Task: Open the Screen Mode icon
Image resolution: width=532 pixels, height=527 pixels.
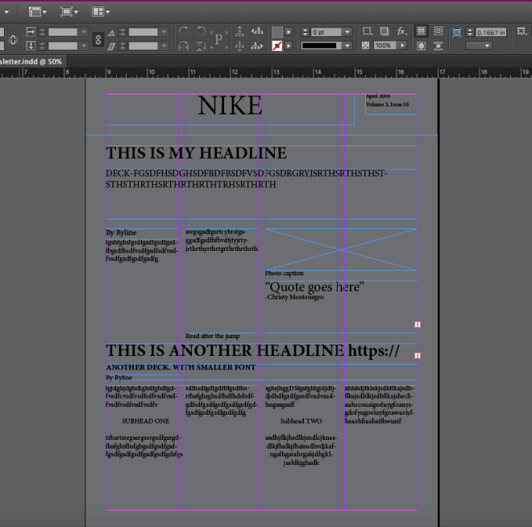Action: pyautogui.click(x=69, y=11)
